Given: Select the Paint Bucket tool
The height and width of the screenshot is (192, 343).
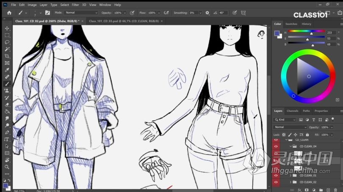Looking at the screenshot, I should [7, 111].
